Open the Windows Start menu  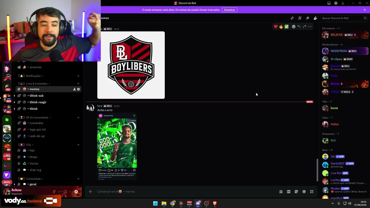point(155,203)
